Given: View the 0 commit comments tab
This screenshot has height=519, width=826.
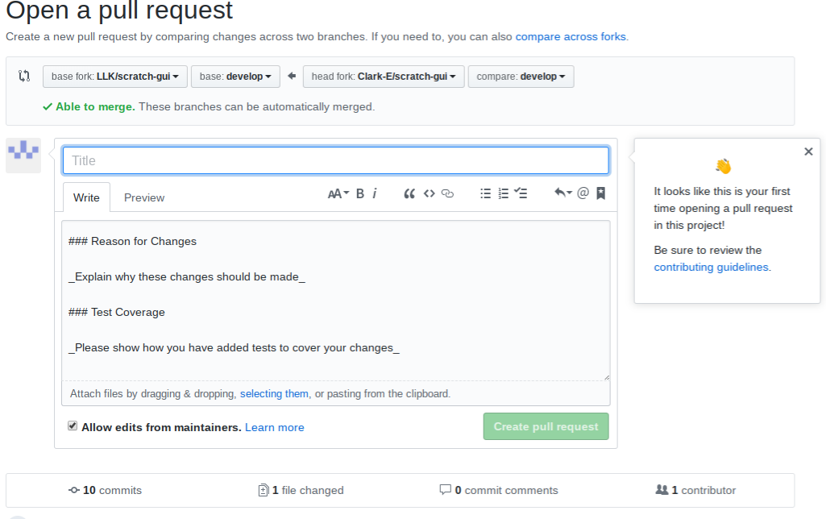Looking at the screenshot, I should coord(498,491).
